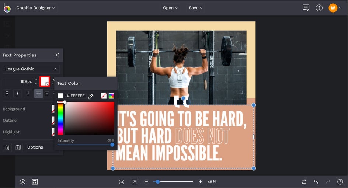Click the 45% zoom value
The width and height of the screenshot is (348, 188).
coord(212,182)
